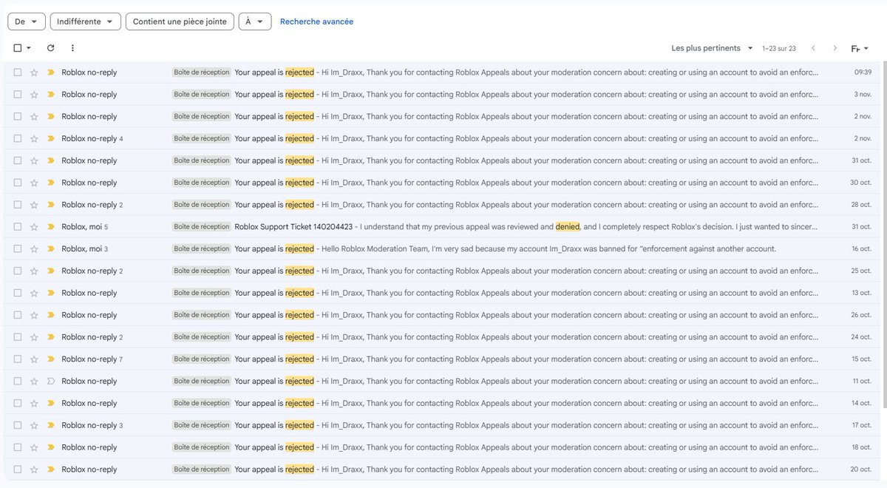Select checkbox for the 16 oct. email
Viewport: 887px width, 488px height.
(18, 249)
